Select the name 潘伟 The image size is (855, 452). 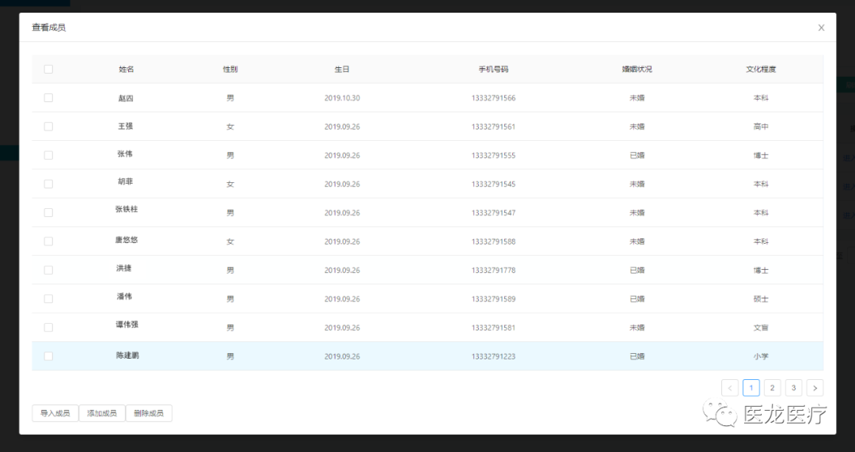click(124, 297)
